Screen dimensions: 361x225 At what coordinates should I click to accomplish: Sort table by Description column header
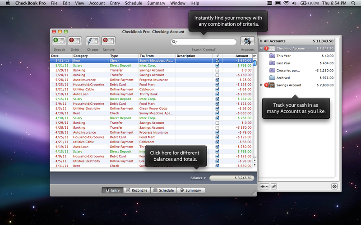194,56
